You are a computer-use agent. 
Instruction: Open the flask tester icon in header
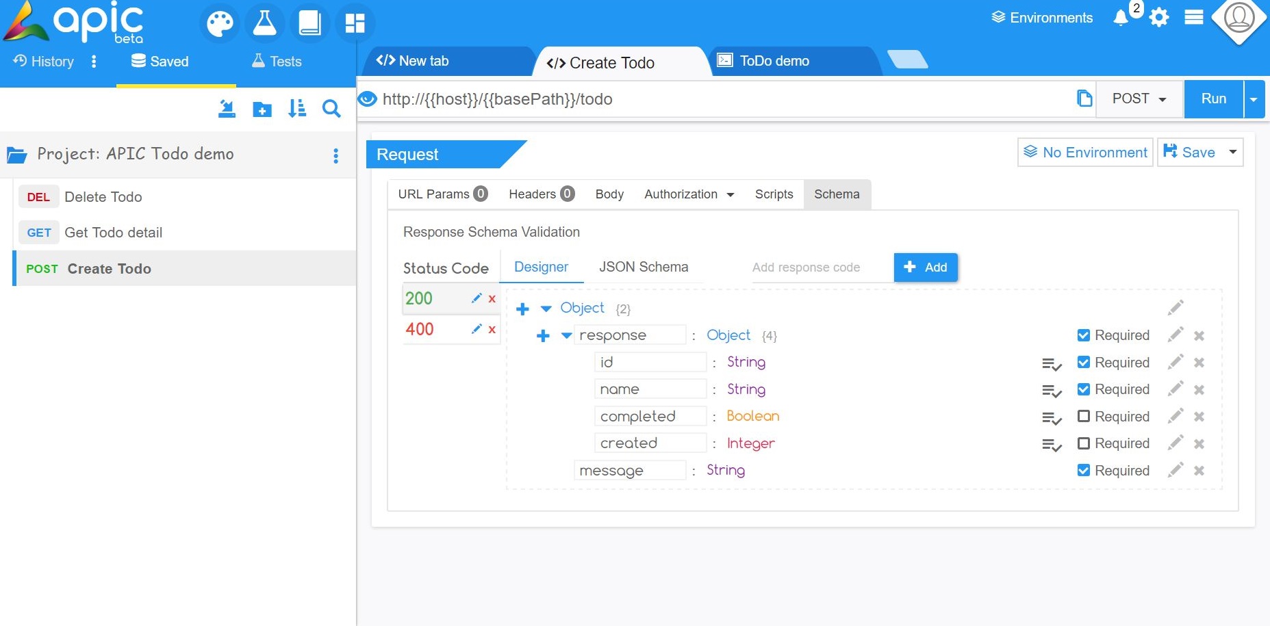[x=264, y=23]
